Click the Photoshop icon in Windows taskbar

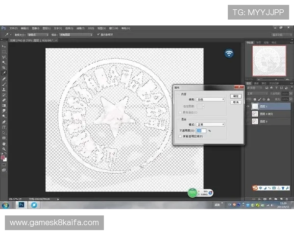point(21,205)
